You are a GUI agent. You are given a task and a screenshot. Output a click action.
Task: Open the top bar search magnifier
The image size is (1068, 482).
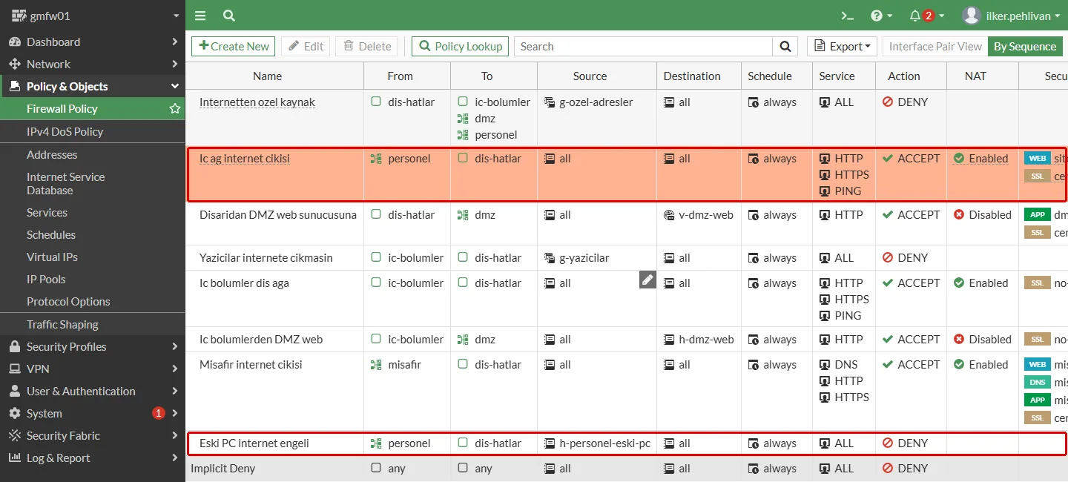[x=229, y=16]
